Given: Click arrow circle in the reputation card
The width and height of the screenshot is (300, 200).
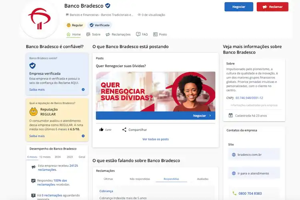Looking at the screenshot, I should (83, 136).
